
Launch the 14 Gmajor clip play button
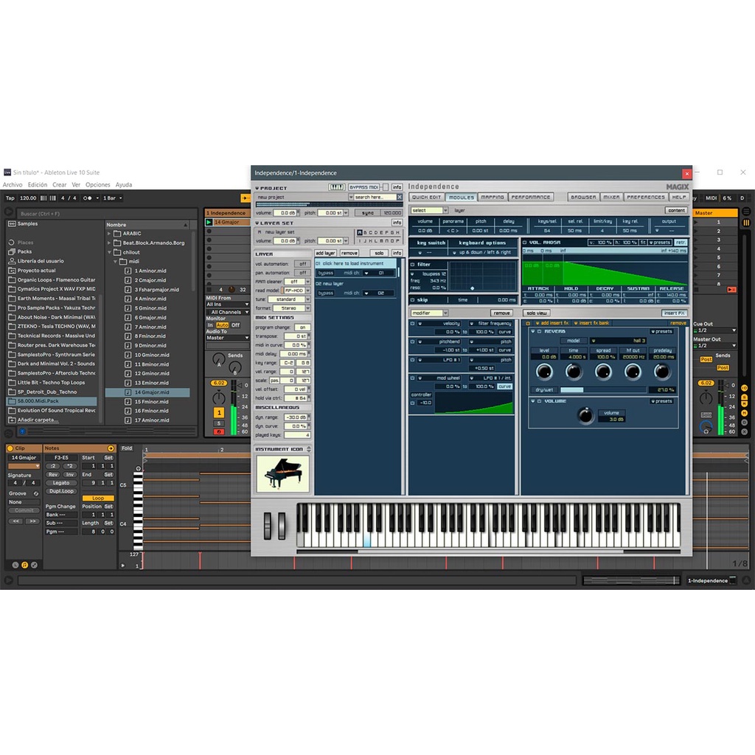(209, 222)
